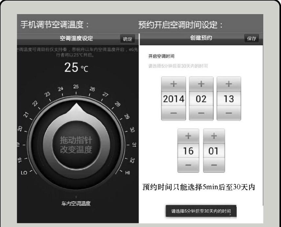Decrease the month value 02
Screen dimensions: 281x227
[x=201, y=113]
